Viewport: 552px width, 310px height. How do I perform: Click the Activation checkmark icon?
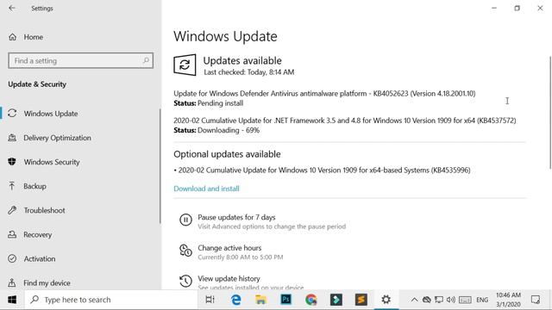click(12, 258)
